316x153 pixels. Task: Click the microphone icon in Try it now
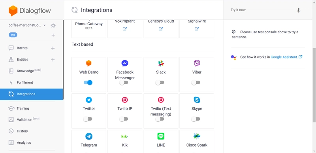point(299,10)
